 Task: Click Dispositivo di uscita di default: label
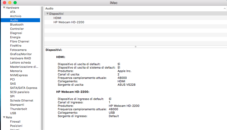click(79, 64)
